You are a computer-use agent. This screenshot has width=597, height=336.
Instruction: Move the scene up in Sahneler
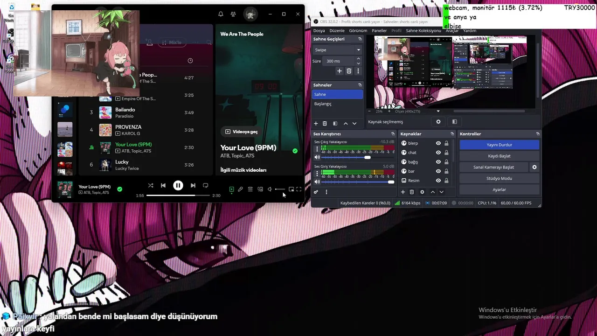click(x=346, y=123)
